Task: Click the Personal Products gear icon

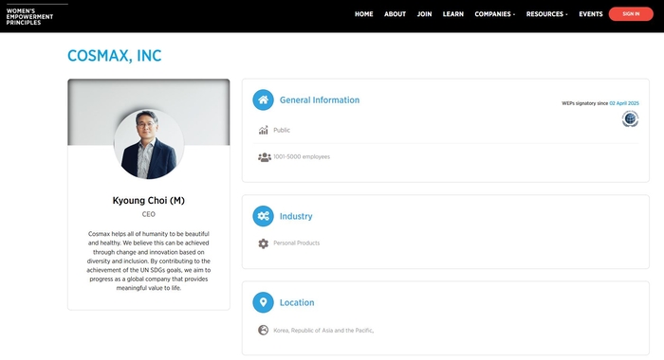Action: pyautogui.click(x=264, y=243)
